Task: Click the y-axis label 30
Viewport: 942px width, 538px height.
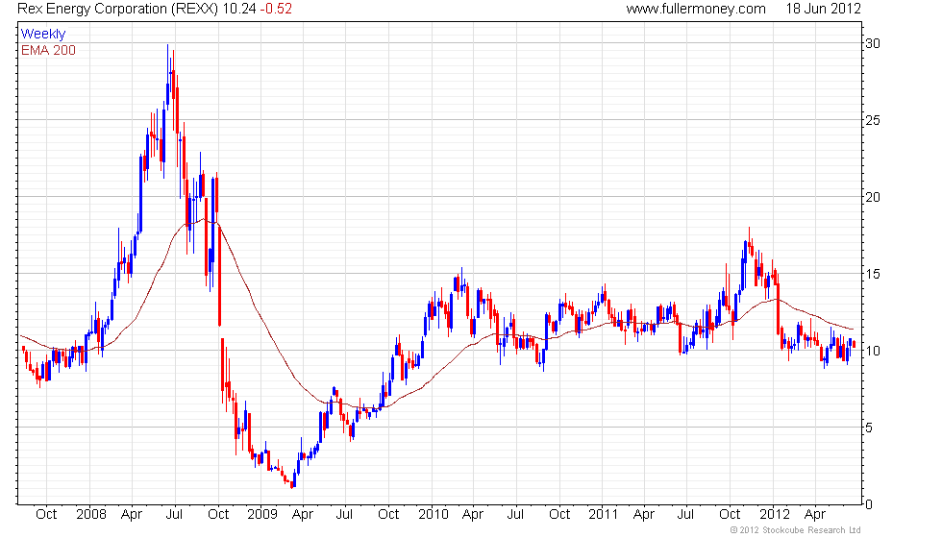Action: [x=873, y=43]
